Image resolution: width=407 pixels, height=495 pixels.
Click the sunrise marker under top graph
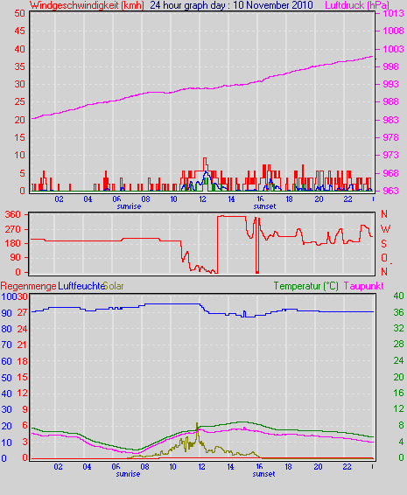(129, 206)
